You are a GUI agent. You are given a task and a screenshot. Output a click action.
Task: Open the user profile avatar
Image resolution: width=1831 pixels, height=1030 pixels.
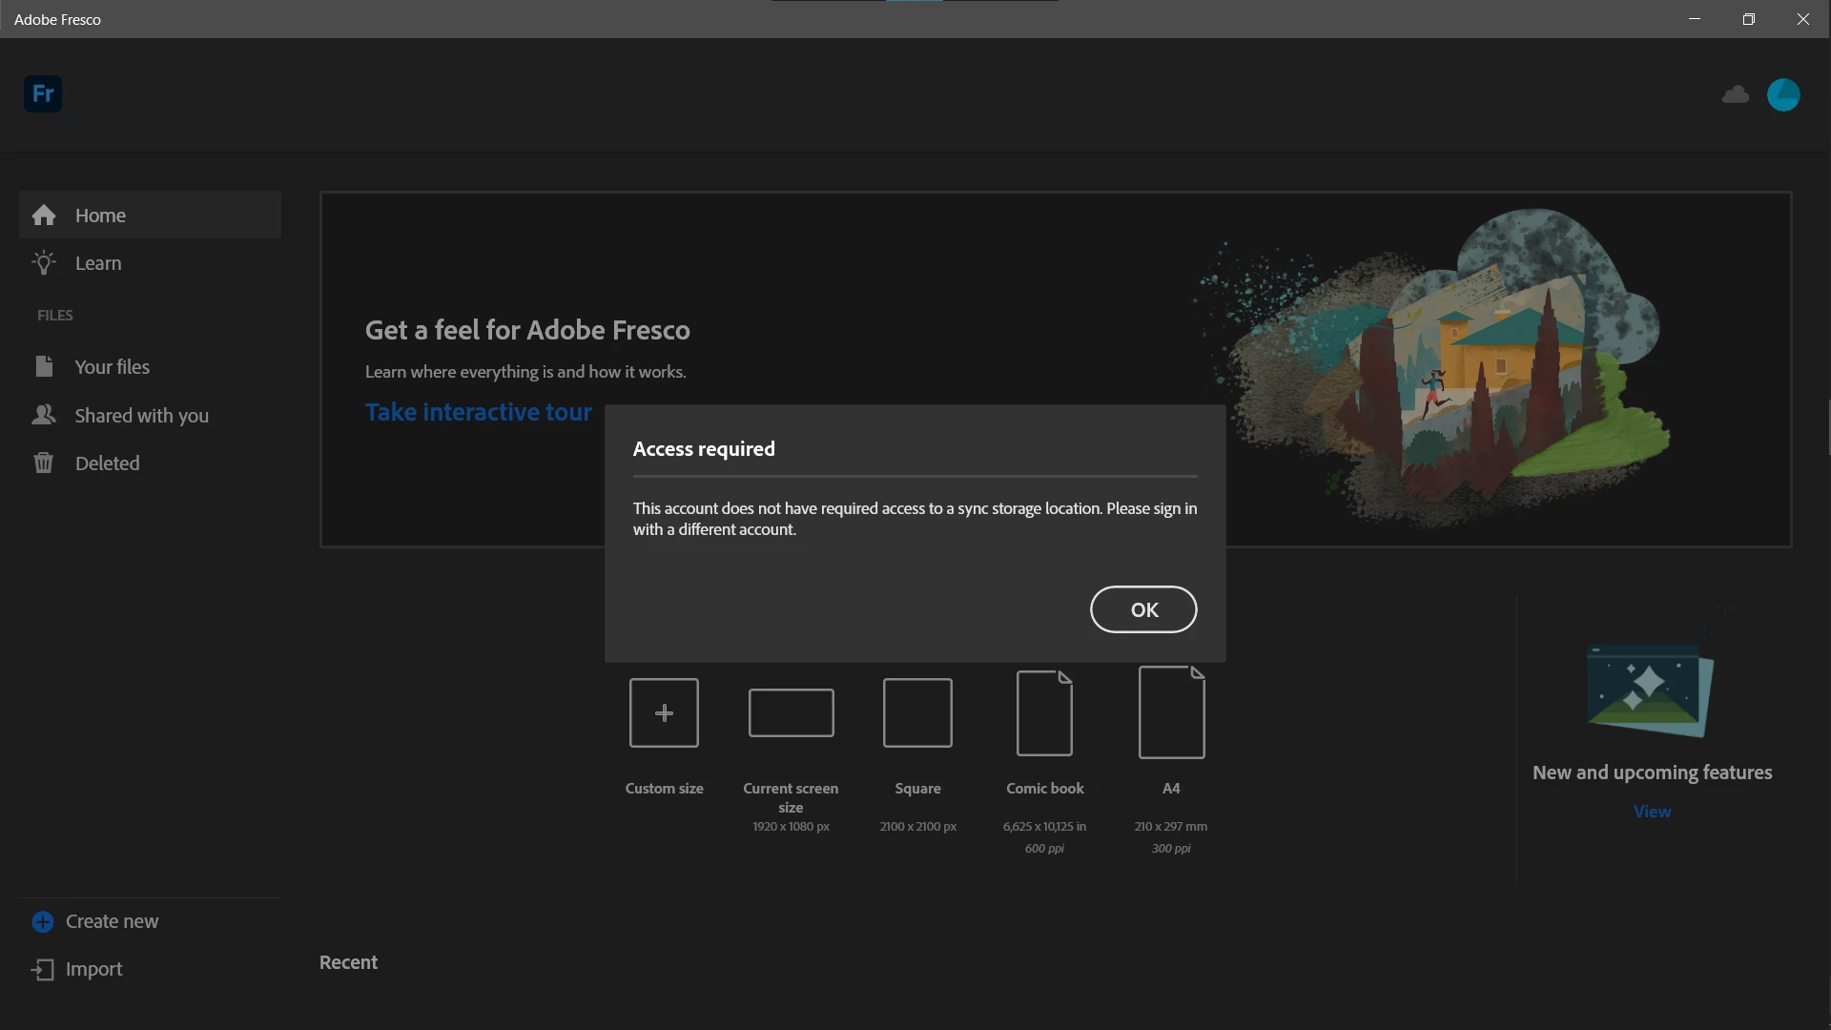point(1783,94)
